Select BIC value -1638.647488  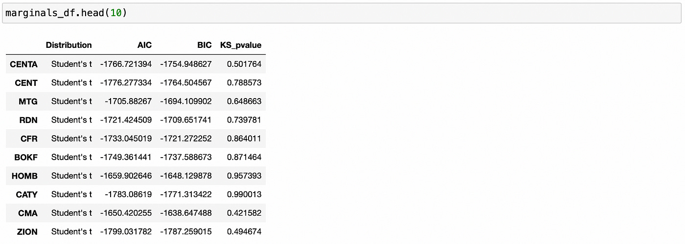tap(186, 213)
